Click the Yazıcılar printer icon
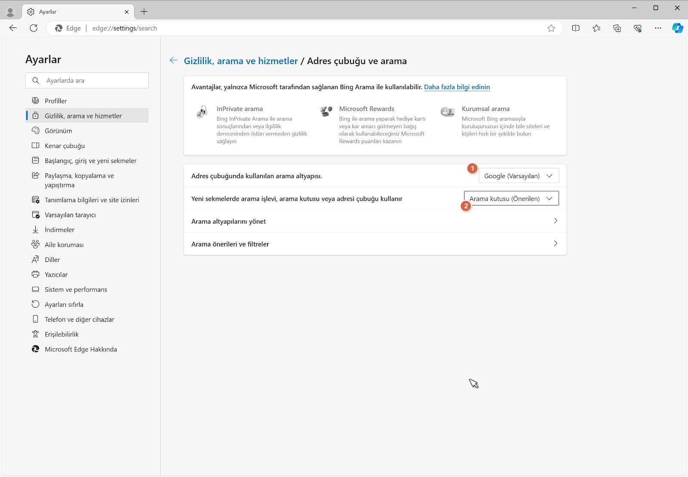The height and width of the screenshot is (477, 688). point(36,274)
